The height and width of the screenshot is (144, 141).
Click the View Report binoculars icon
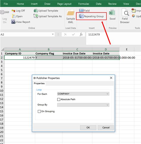[x=13, y=22]
